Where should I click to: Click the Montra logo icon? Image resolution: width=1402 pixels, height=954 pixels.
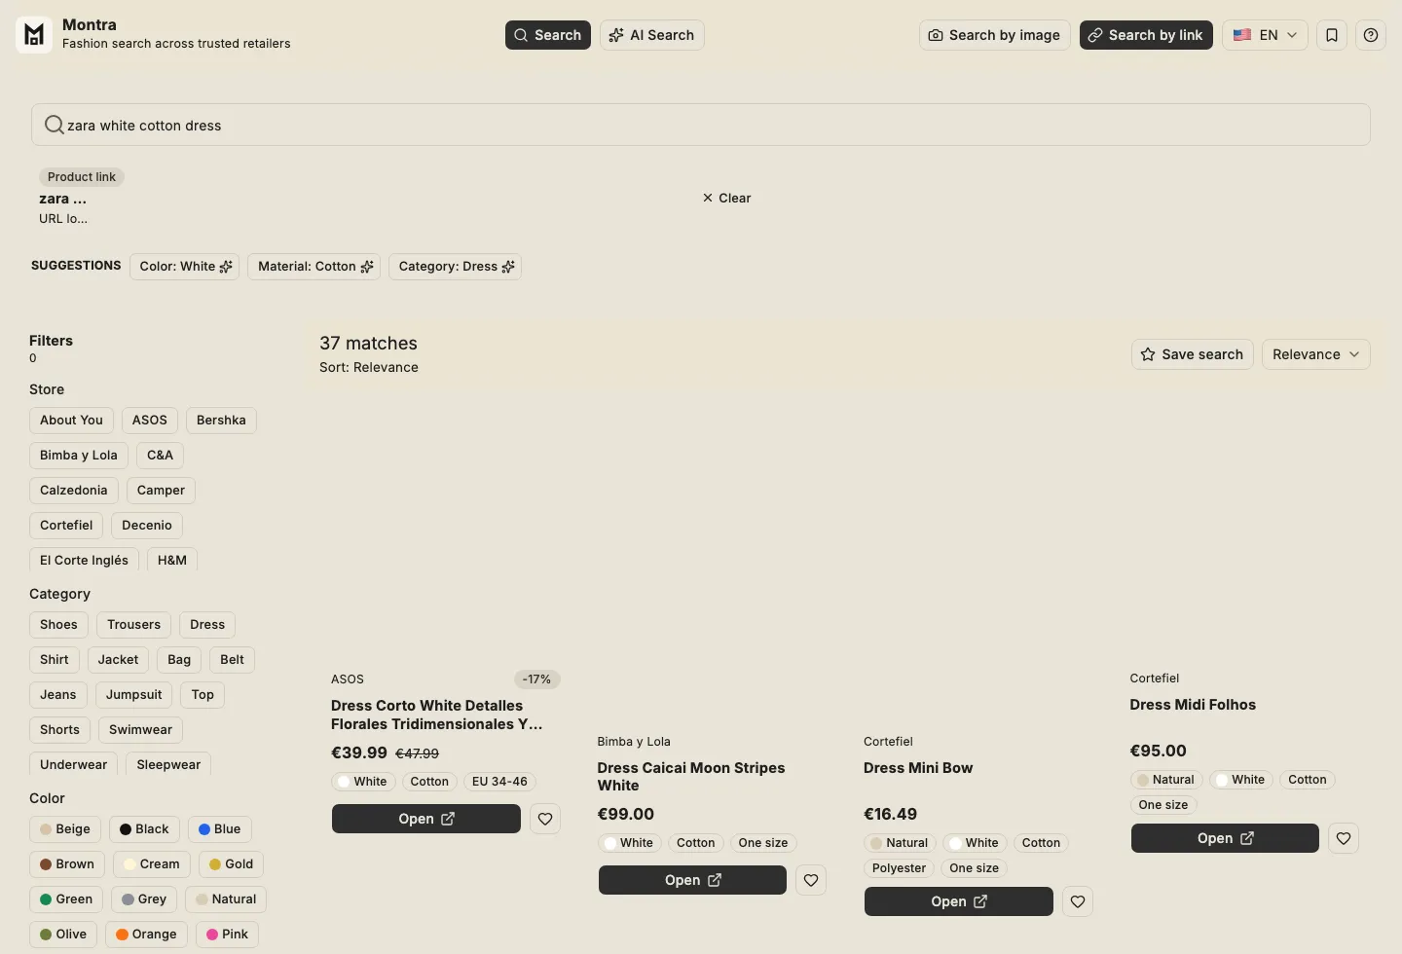click(x=34, y=35)
